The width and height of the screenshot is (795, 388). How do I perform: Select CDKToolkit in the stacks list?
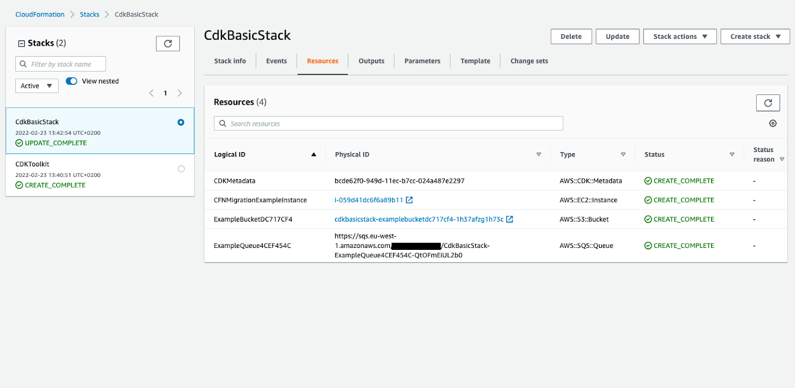point(100,175)
